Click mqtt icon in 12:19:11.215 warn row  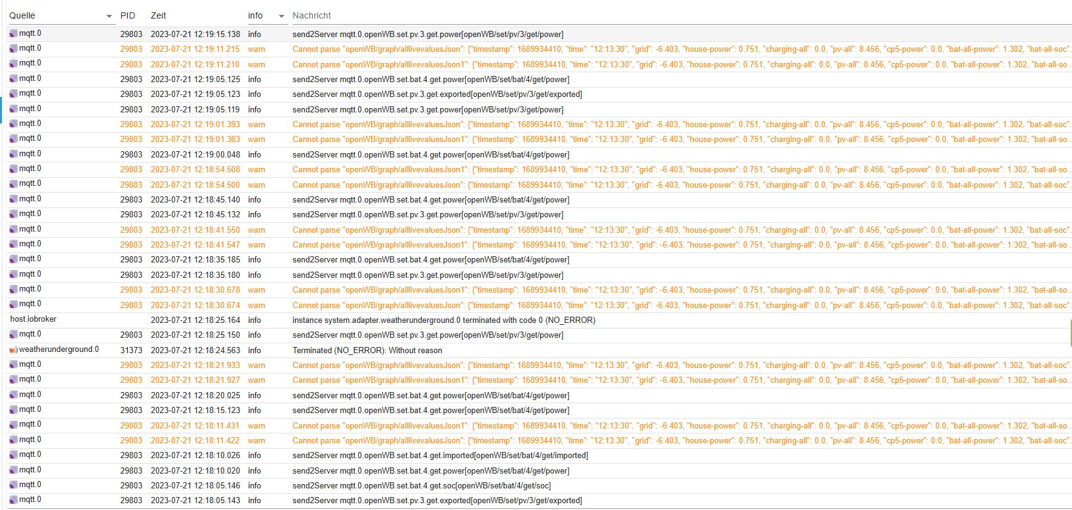click(x=13, y=49)
